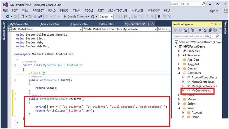Collapse the Controllers folder arrow

(179, 73)
